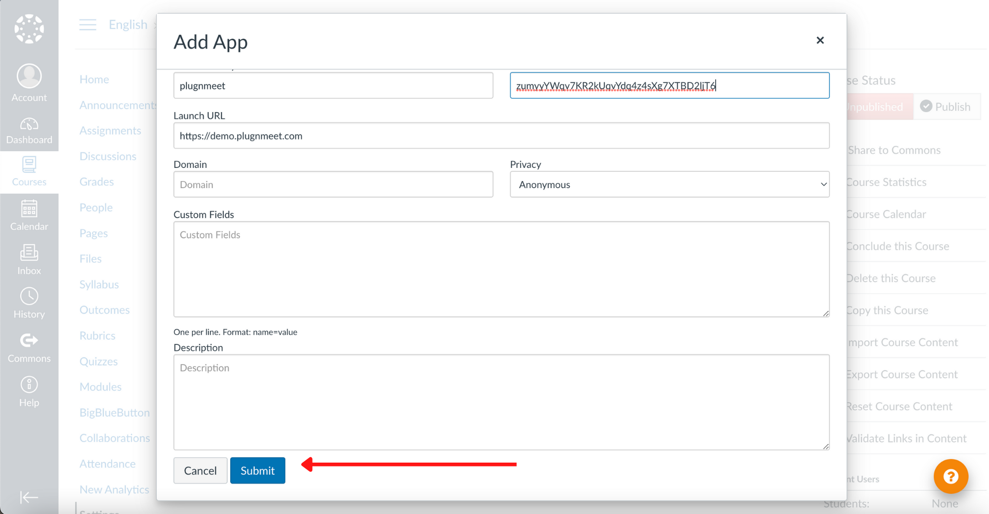Open the Modules course link
Screen dimensions: 989x514
click(x=100, y=387)
